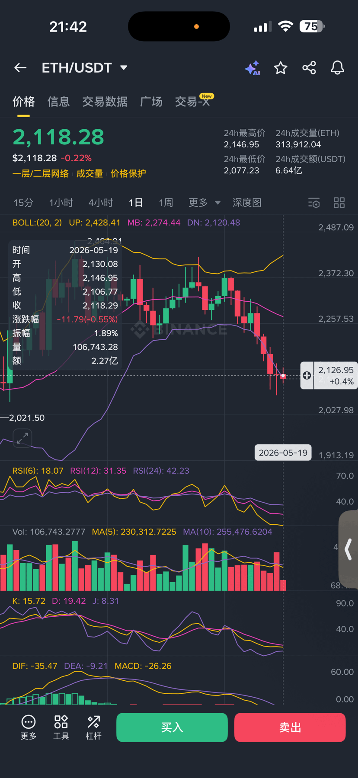Image resolution: width=358 pixels, height=778 pixels.
Task: Tap the K: 15.72 KDJ label
Action: click(x=29, y=601)
